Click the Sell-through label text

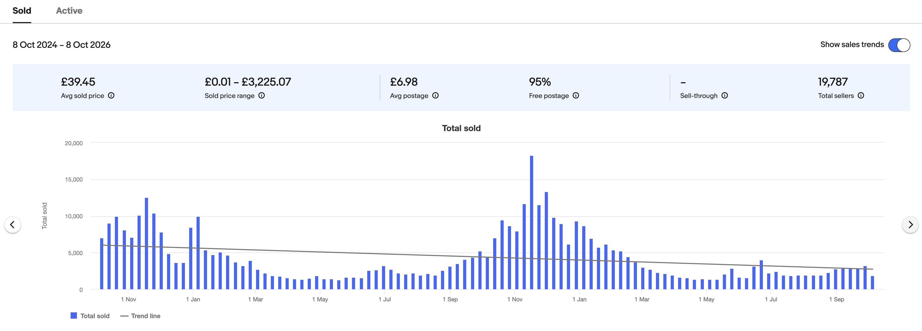pyautogui.click(x=699, y=96)
